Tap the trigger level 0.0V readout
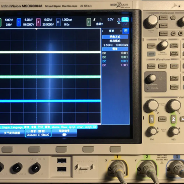Image resolution: width=184 pixels, height=184 pixels. point(110,19)
